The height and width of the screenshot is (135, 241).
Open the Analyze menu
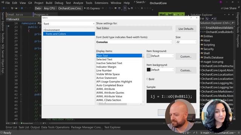[78, 3]
